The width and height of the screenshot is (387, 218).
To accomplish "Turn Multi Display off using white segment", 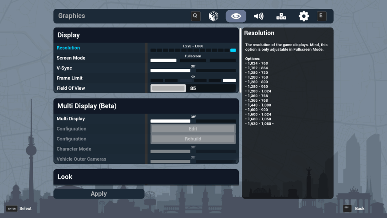I will coord(170,121).
